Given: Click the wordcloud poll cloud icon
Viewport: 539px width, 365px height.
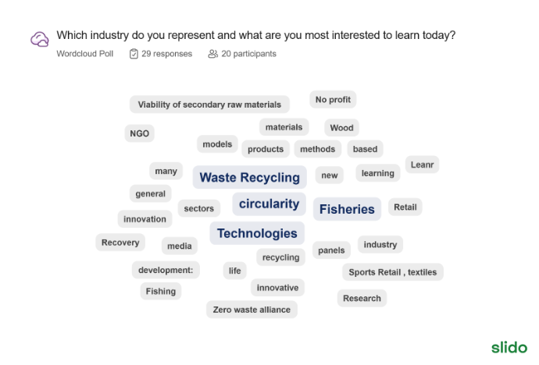Looking at the screenshot, I should point(40,40).
